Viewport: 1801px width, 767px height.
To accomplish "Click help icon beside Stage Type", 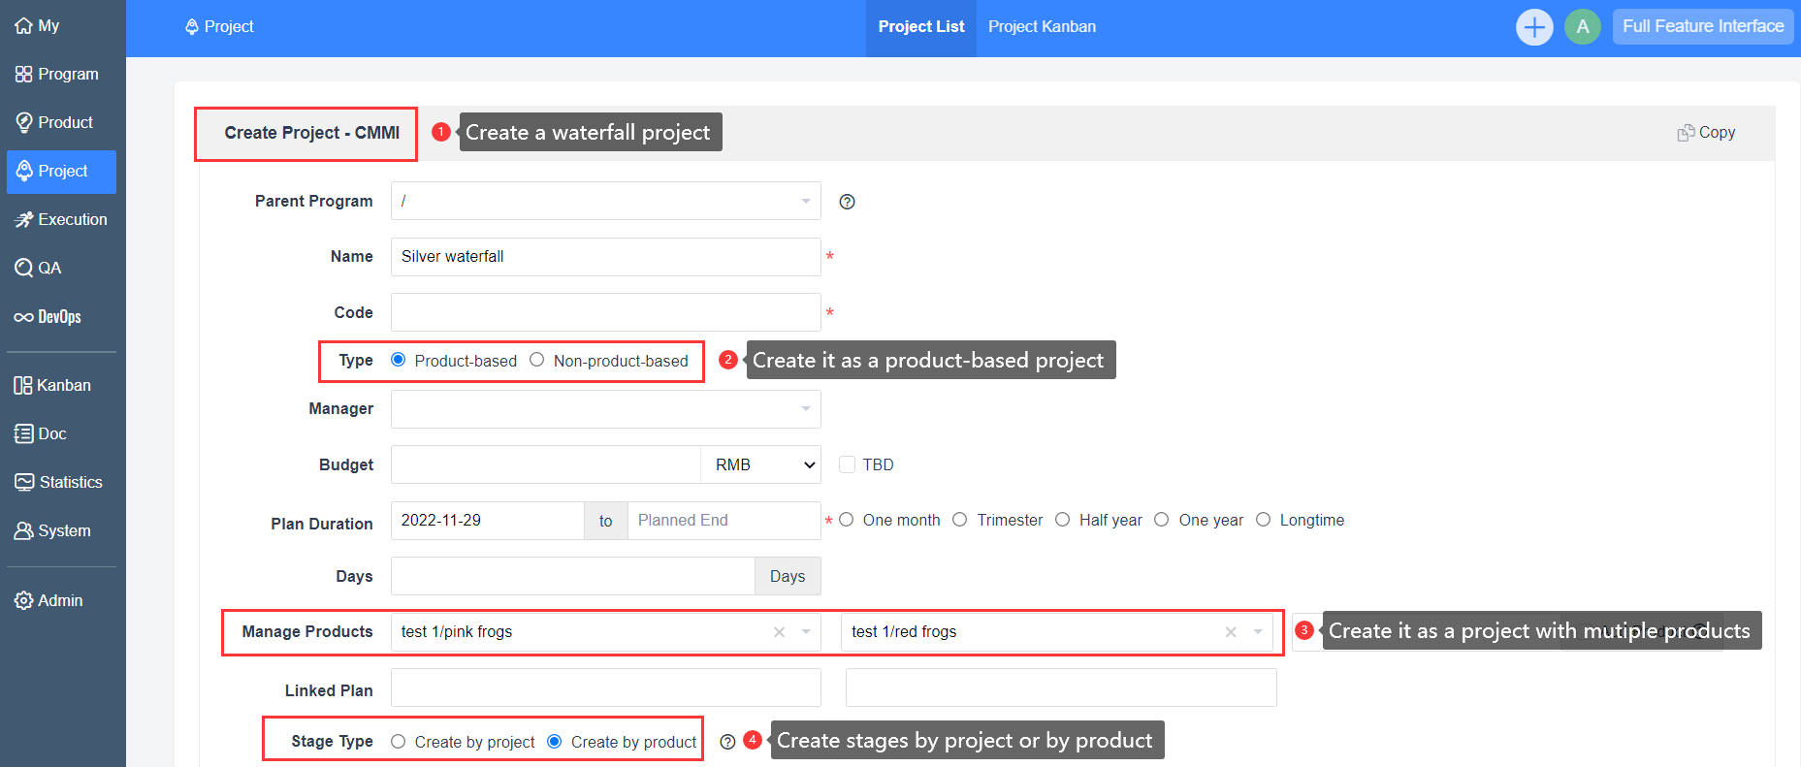I will [x=727, y=742].
